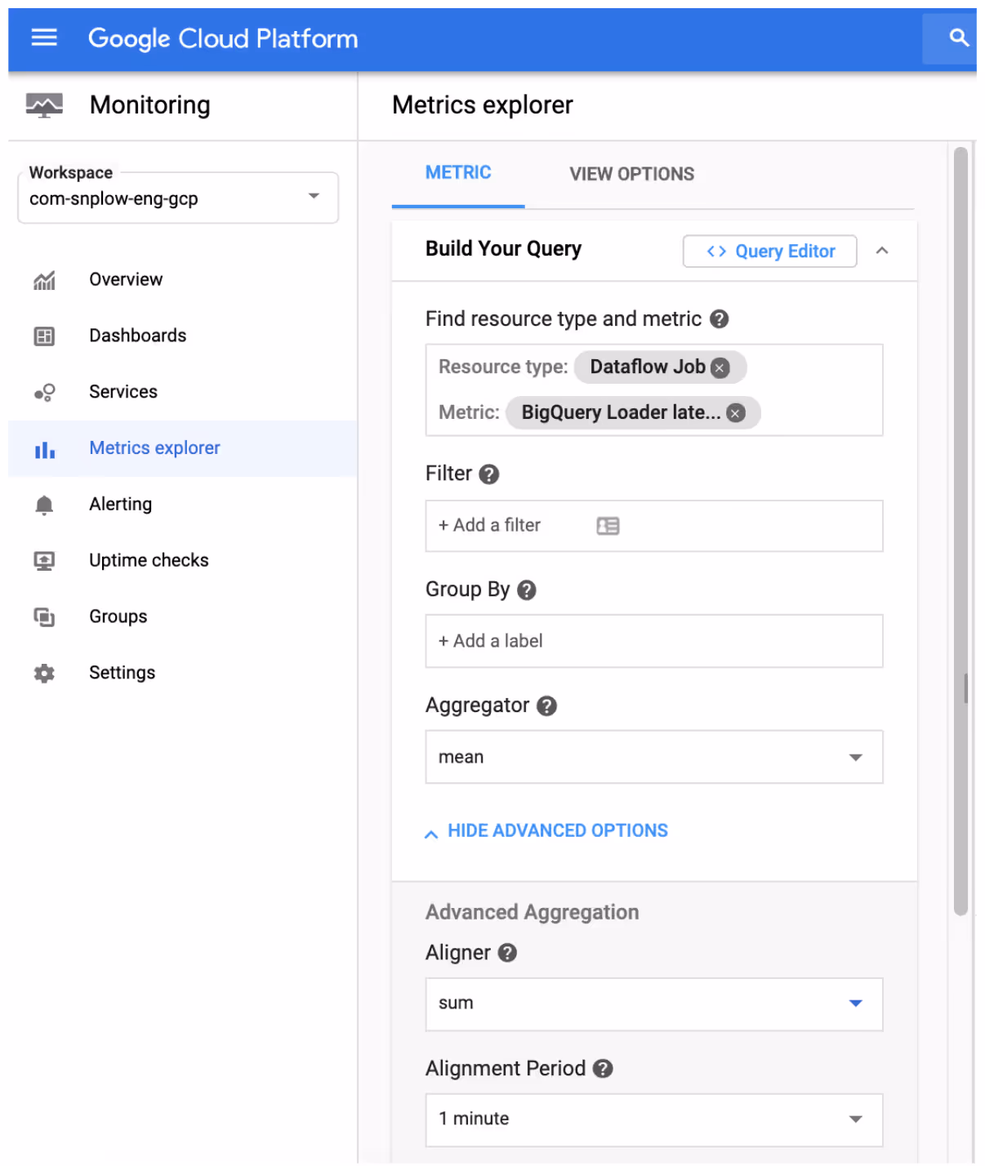This screenshot has height=1166, width=985.
Task: Click the vertical scrollbar of query panel
Action: click(960, 531)
